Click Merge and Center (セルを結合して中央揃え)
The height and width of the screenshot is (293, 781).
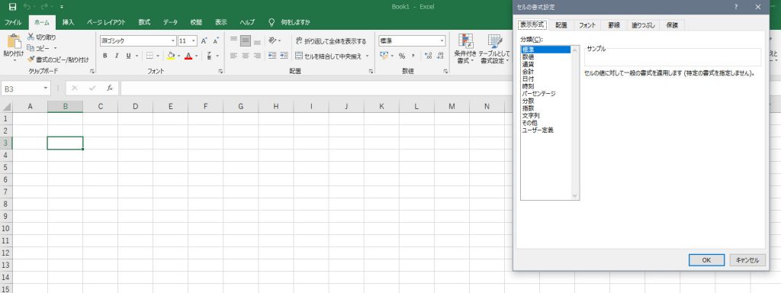pyautogui.click(x=329, y=56)
